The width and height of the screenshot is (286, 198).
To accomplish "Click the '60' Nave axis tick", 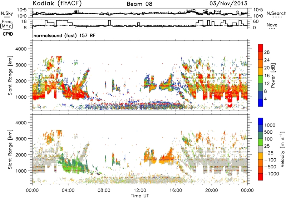I will click(256, 21).
